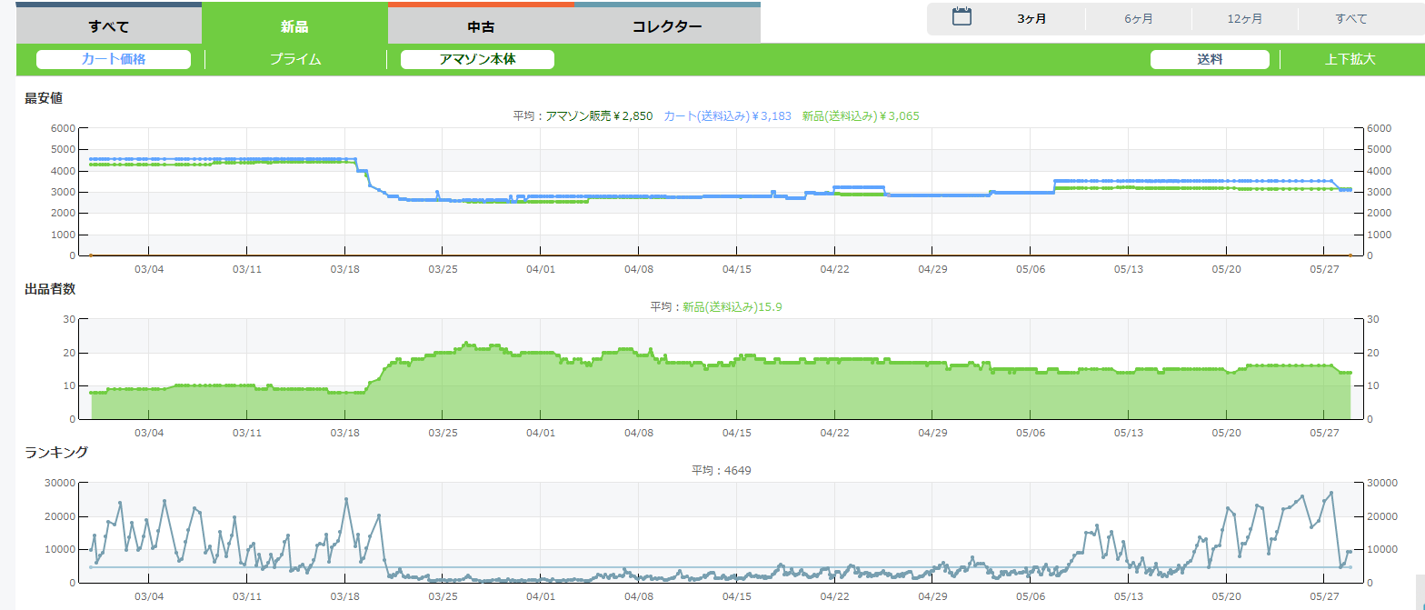Open the 中古 tab
Screen dimensions: 1425x610
(481, 26)
